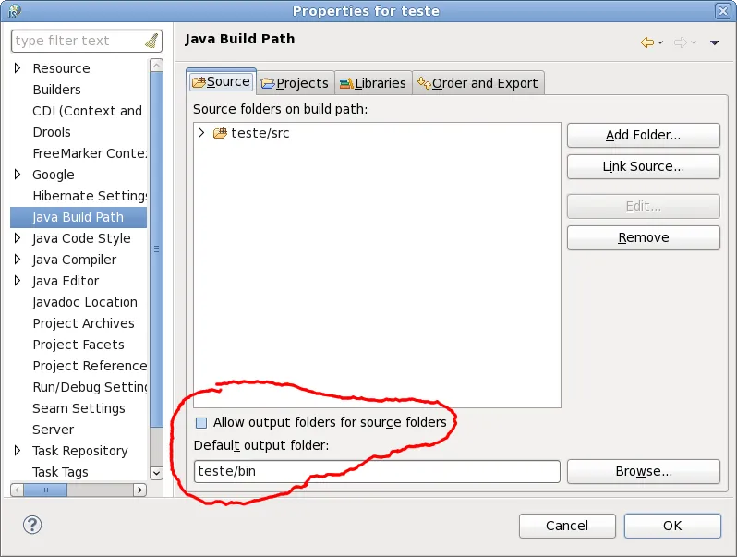The image size is (737, 557).
Task: Click the teste/src source folder icon
Action: (220, 133)
